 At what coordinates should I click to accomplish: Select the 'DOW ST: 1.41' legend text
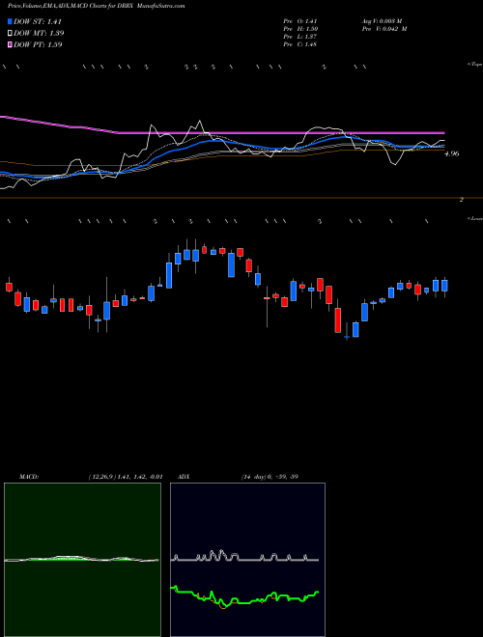click(x=38, y=21)
